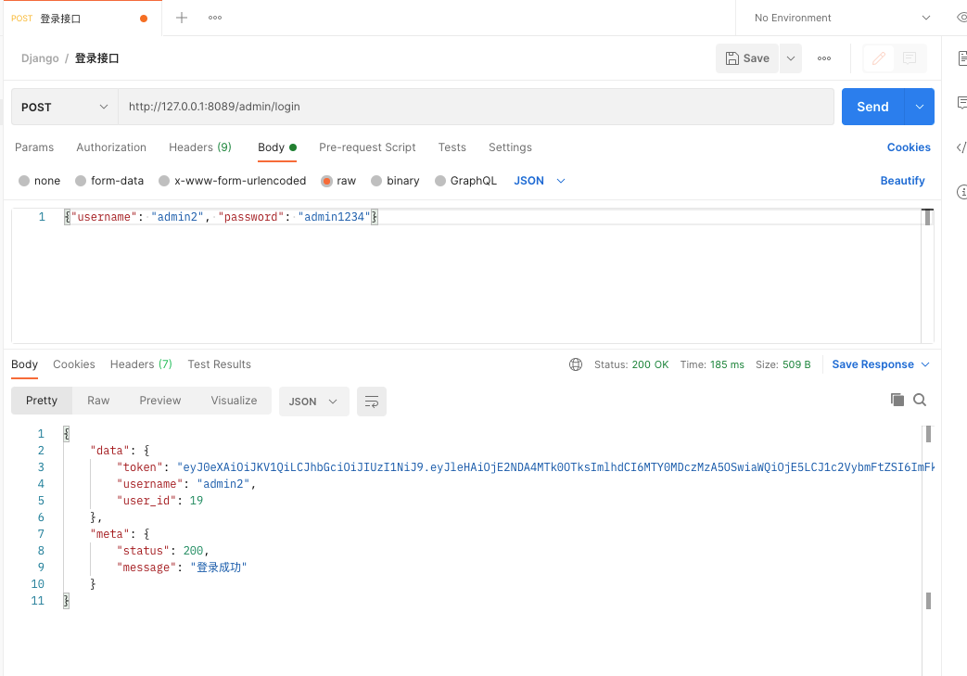Click the Save button
Screen dimensions: 967x676
click(747, 58)
